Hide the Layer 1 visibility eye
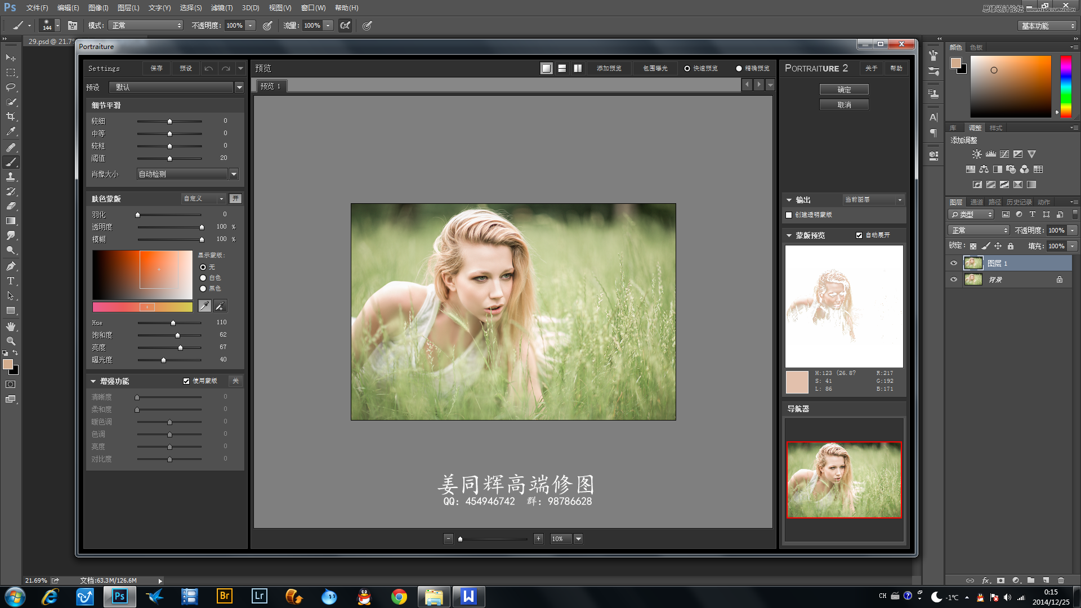The height and width of the screenshot is (608, 1081). 954,263
